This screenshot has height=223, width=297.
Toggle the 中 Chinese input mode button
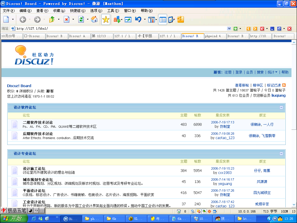(x=3, y=211)
